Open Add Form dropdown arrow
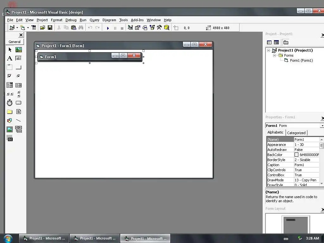The width and height of the screenshot is (324, 243). pyautogui.click(x=28, y=28)
